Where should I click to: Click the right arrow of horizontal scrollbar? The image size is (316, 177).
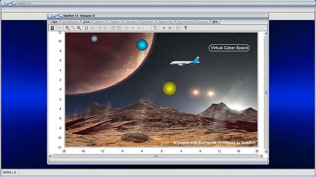coord(261,156)
